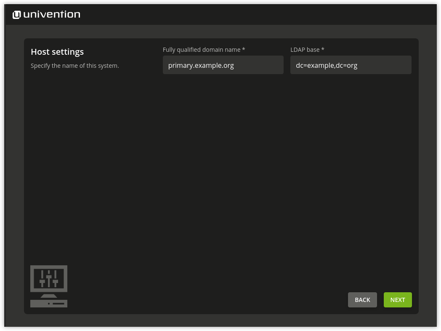Place cursor in the Fully qualified domain name field

(223, 65)
